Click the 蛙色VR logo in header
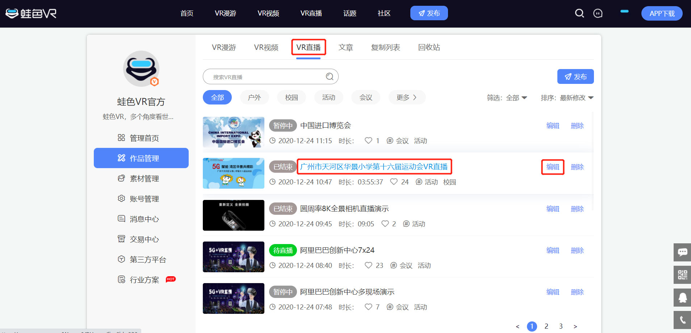Image resolution: width=691 pixels, height=333 pixels. (x=31, y=13)
